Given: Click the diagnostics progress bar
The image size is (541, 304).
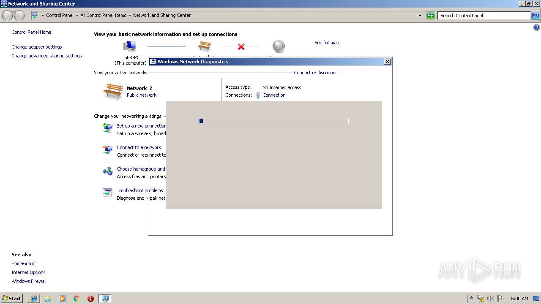Looking at the screenshot, I should [273, 121].
